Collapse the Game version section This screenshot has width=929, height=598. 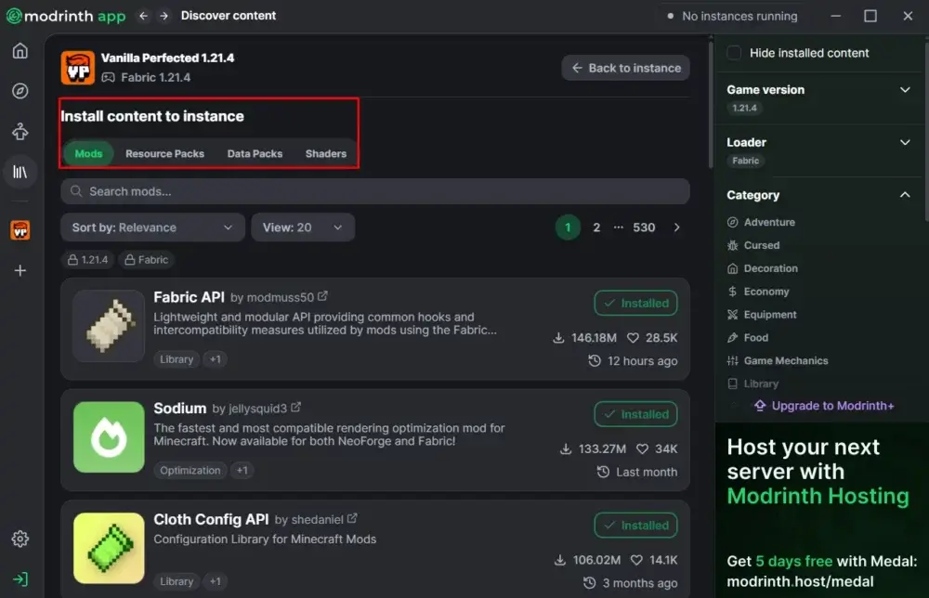point(905,90)
